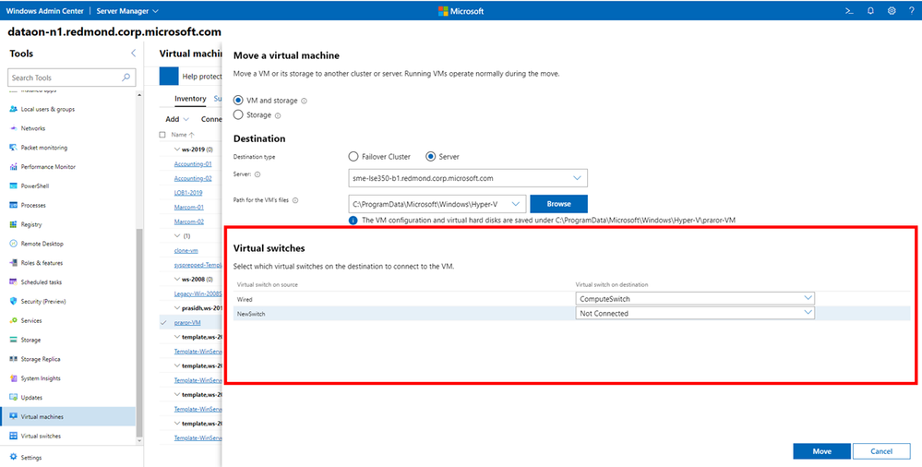Collapse the ws-2019 group

coord(177,150)
